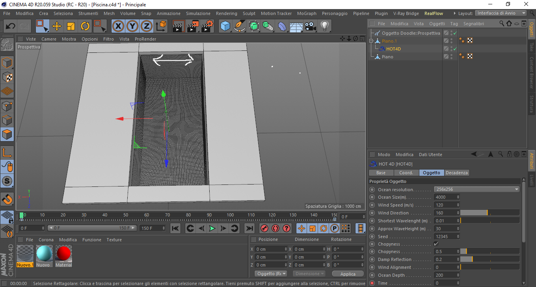
Task: Click the Render View clapperboard icon
Action: [179, 26]
